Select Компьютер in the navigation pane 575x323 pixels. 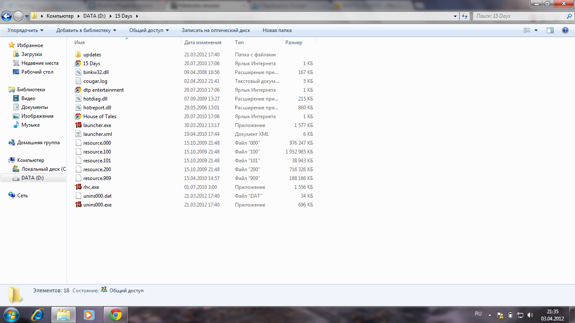point(30,160)
